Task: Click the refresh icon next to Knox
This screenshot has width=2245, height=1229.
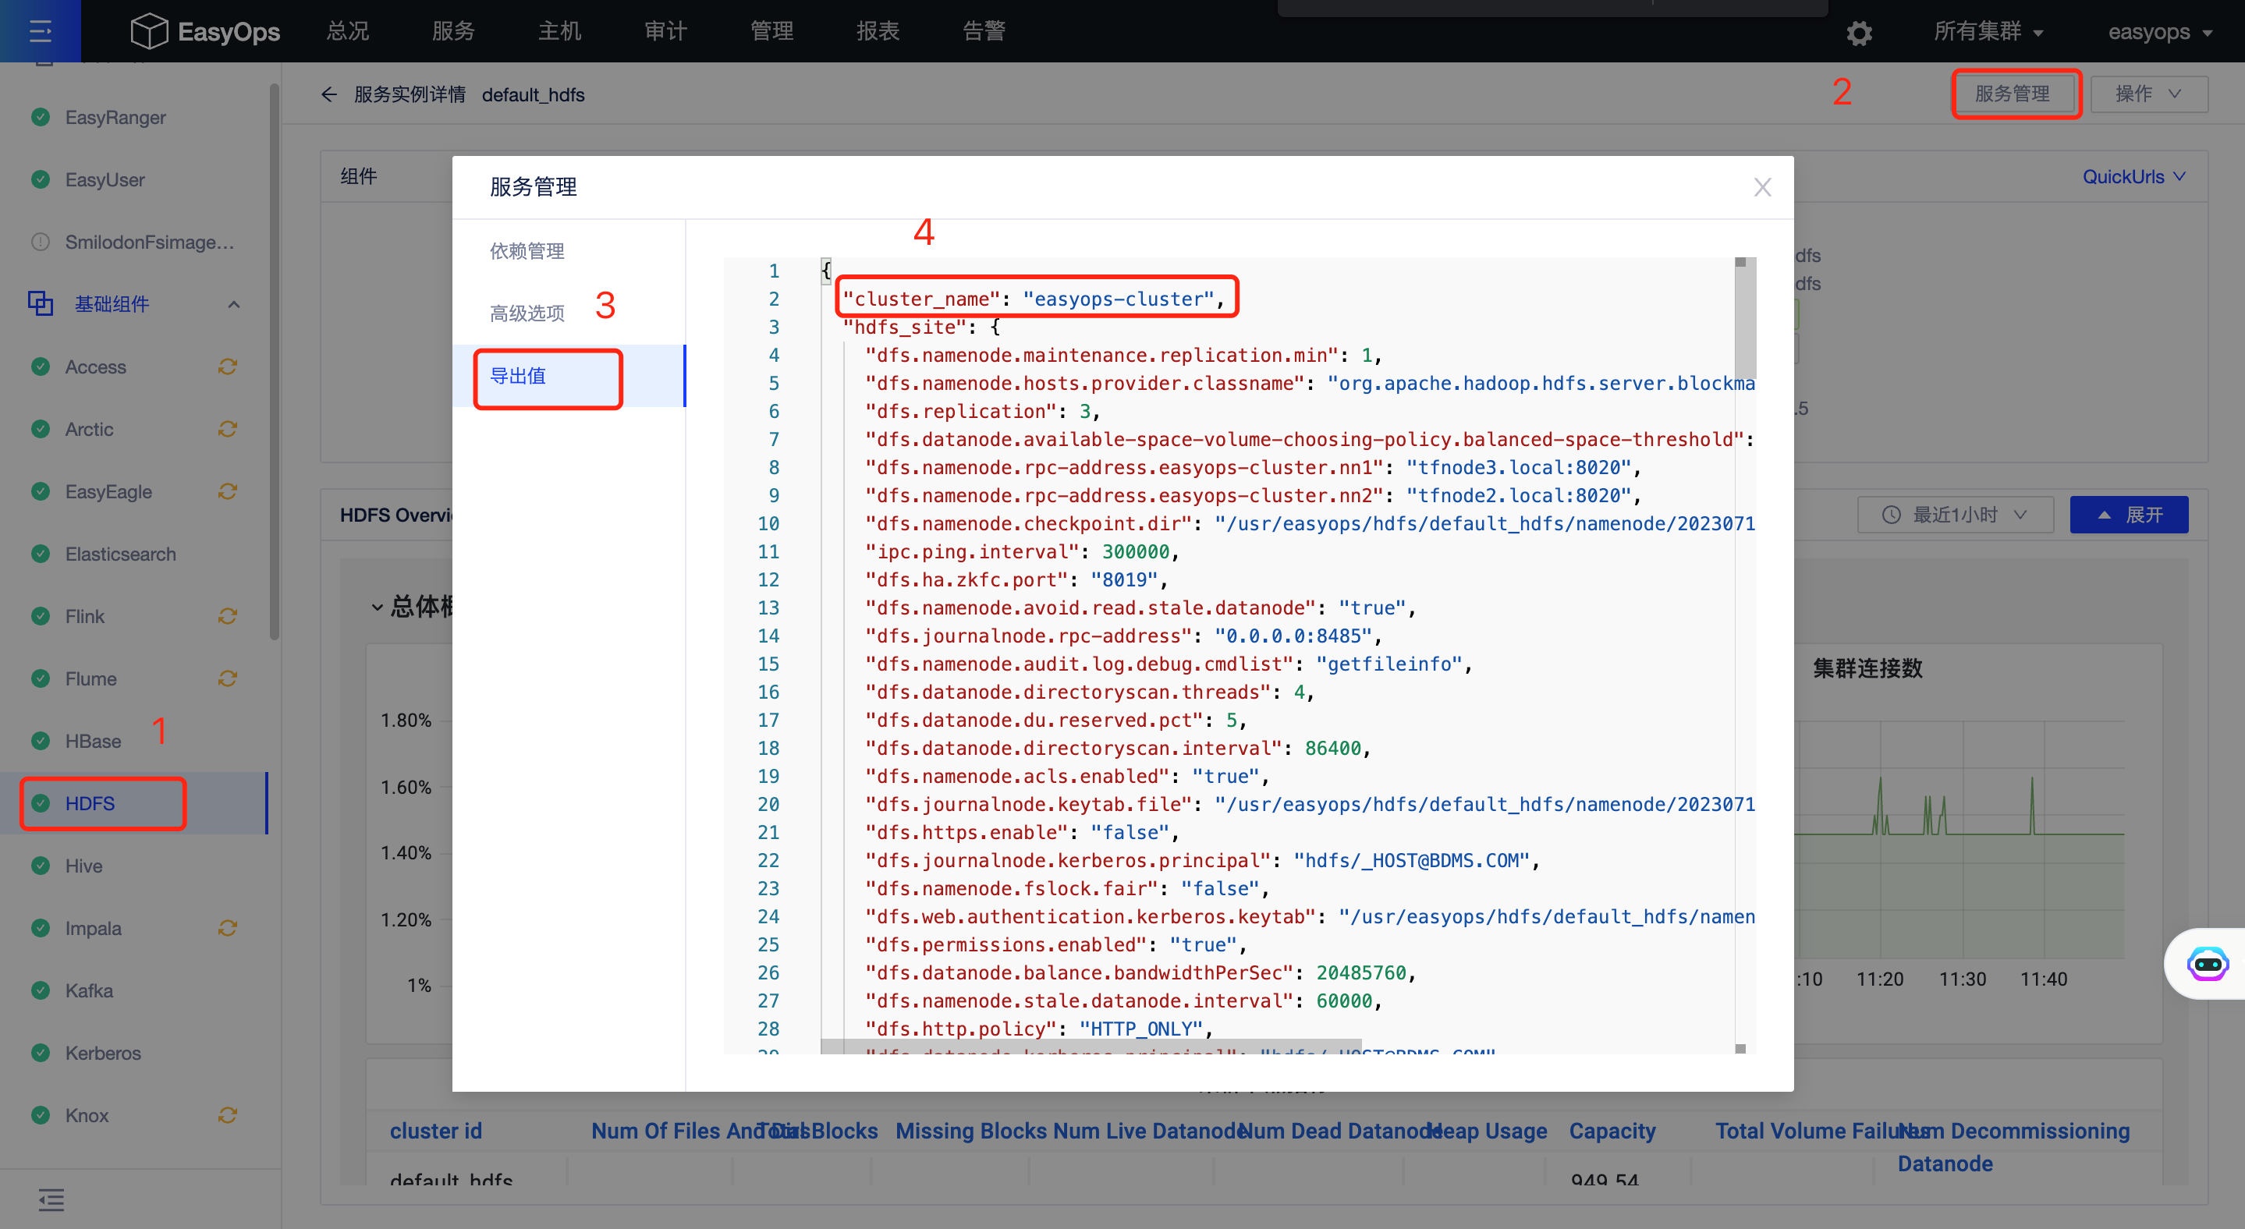Action: pos(228,1116)
